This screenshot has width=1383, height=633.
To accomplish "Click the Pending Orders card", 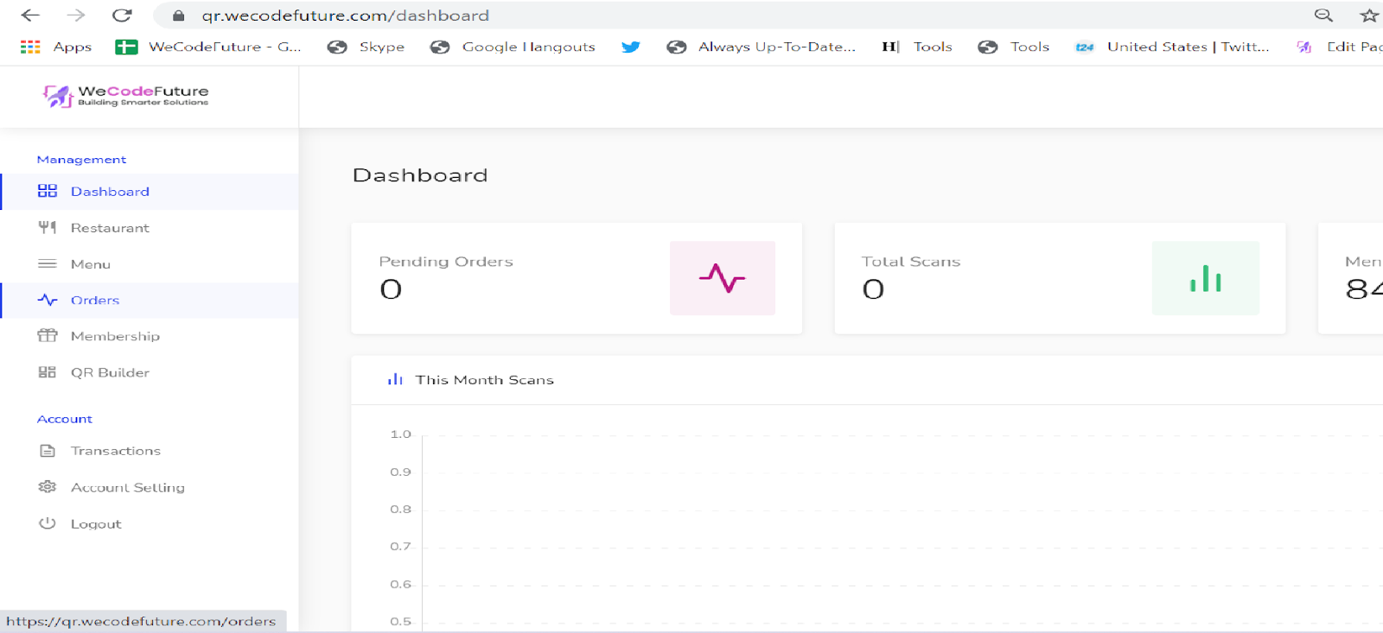I will click(577, 278).
